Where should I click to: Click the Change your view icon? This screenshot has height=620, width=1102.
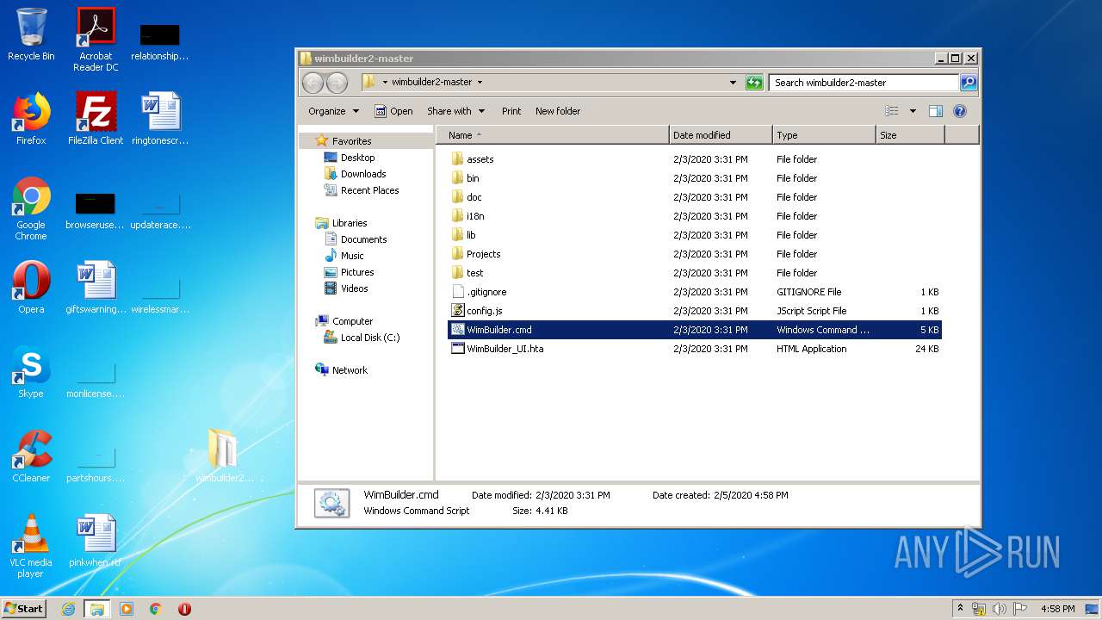pyautogui.click(x=892, y=111)
